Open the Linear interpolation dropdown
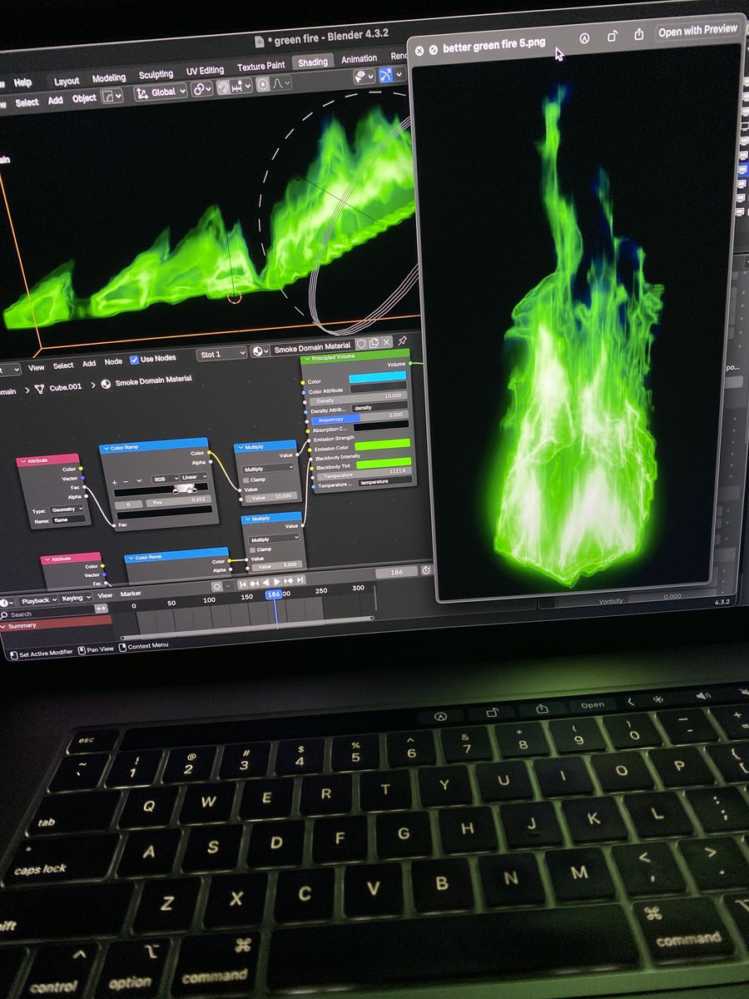This screenshot has height=999, width=749. coord(193,477)
